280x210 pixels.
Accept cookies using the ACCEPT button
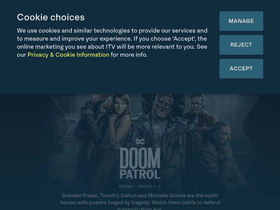(241, 69)
